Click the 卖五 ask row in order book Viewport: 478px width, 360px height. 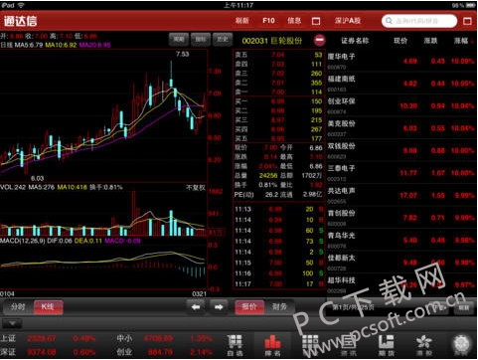(278, 55)
